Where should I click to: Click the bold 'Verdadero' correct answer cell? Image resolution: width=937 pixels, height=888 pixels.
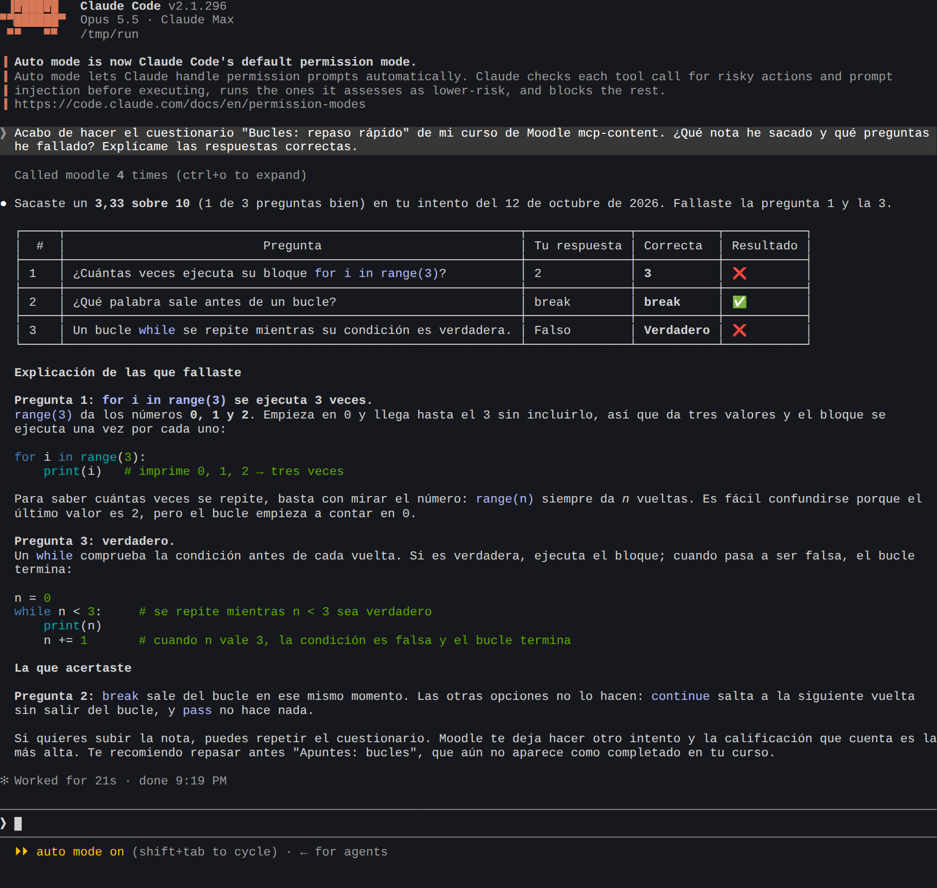point(677,330)
